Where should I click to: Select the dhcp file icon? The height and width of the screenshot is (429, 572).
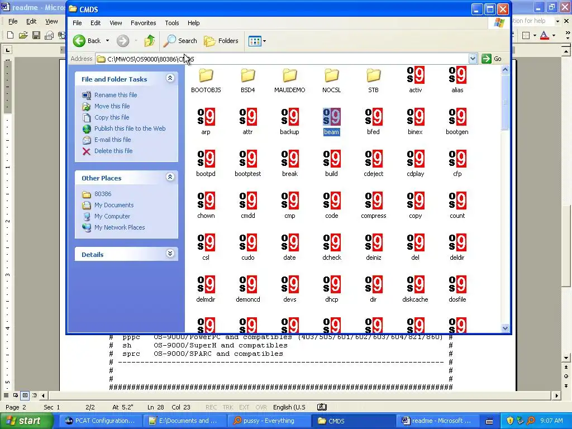point(331,284)
